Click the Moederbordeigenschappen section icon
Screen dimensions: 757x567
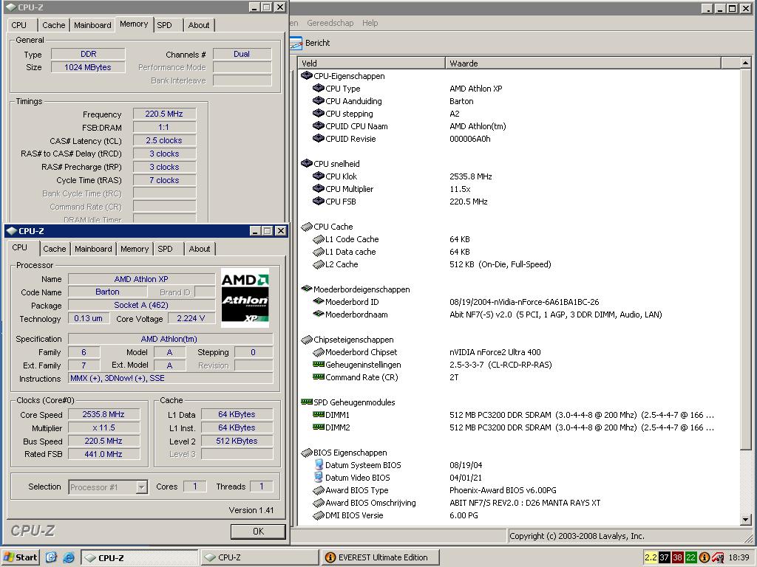[307, 289]
